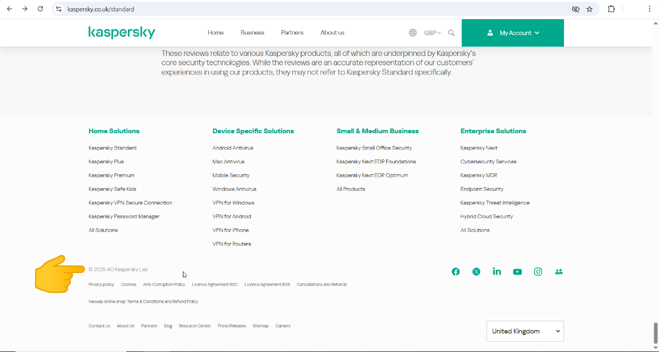Open the Cybersecurity Services link
Screen dimensions: 659x352
pyautogui.click(x=488, y=162)
